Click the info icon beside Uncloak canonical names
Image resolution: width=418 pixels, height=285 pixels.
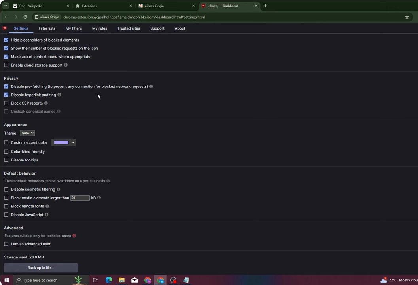coord(59,111)
